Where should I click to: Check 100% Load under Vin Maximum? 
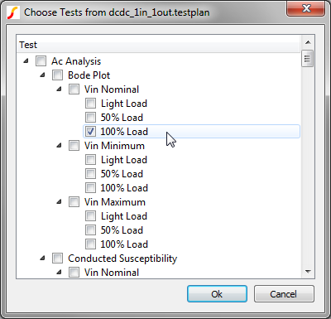pyautogui.click(x=90, y=244)
